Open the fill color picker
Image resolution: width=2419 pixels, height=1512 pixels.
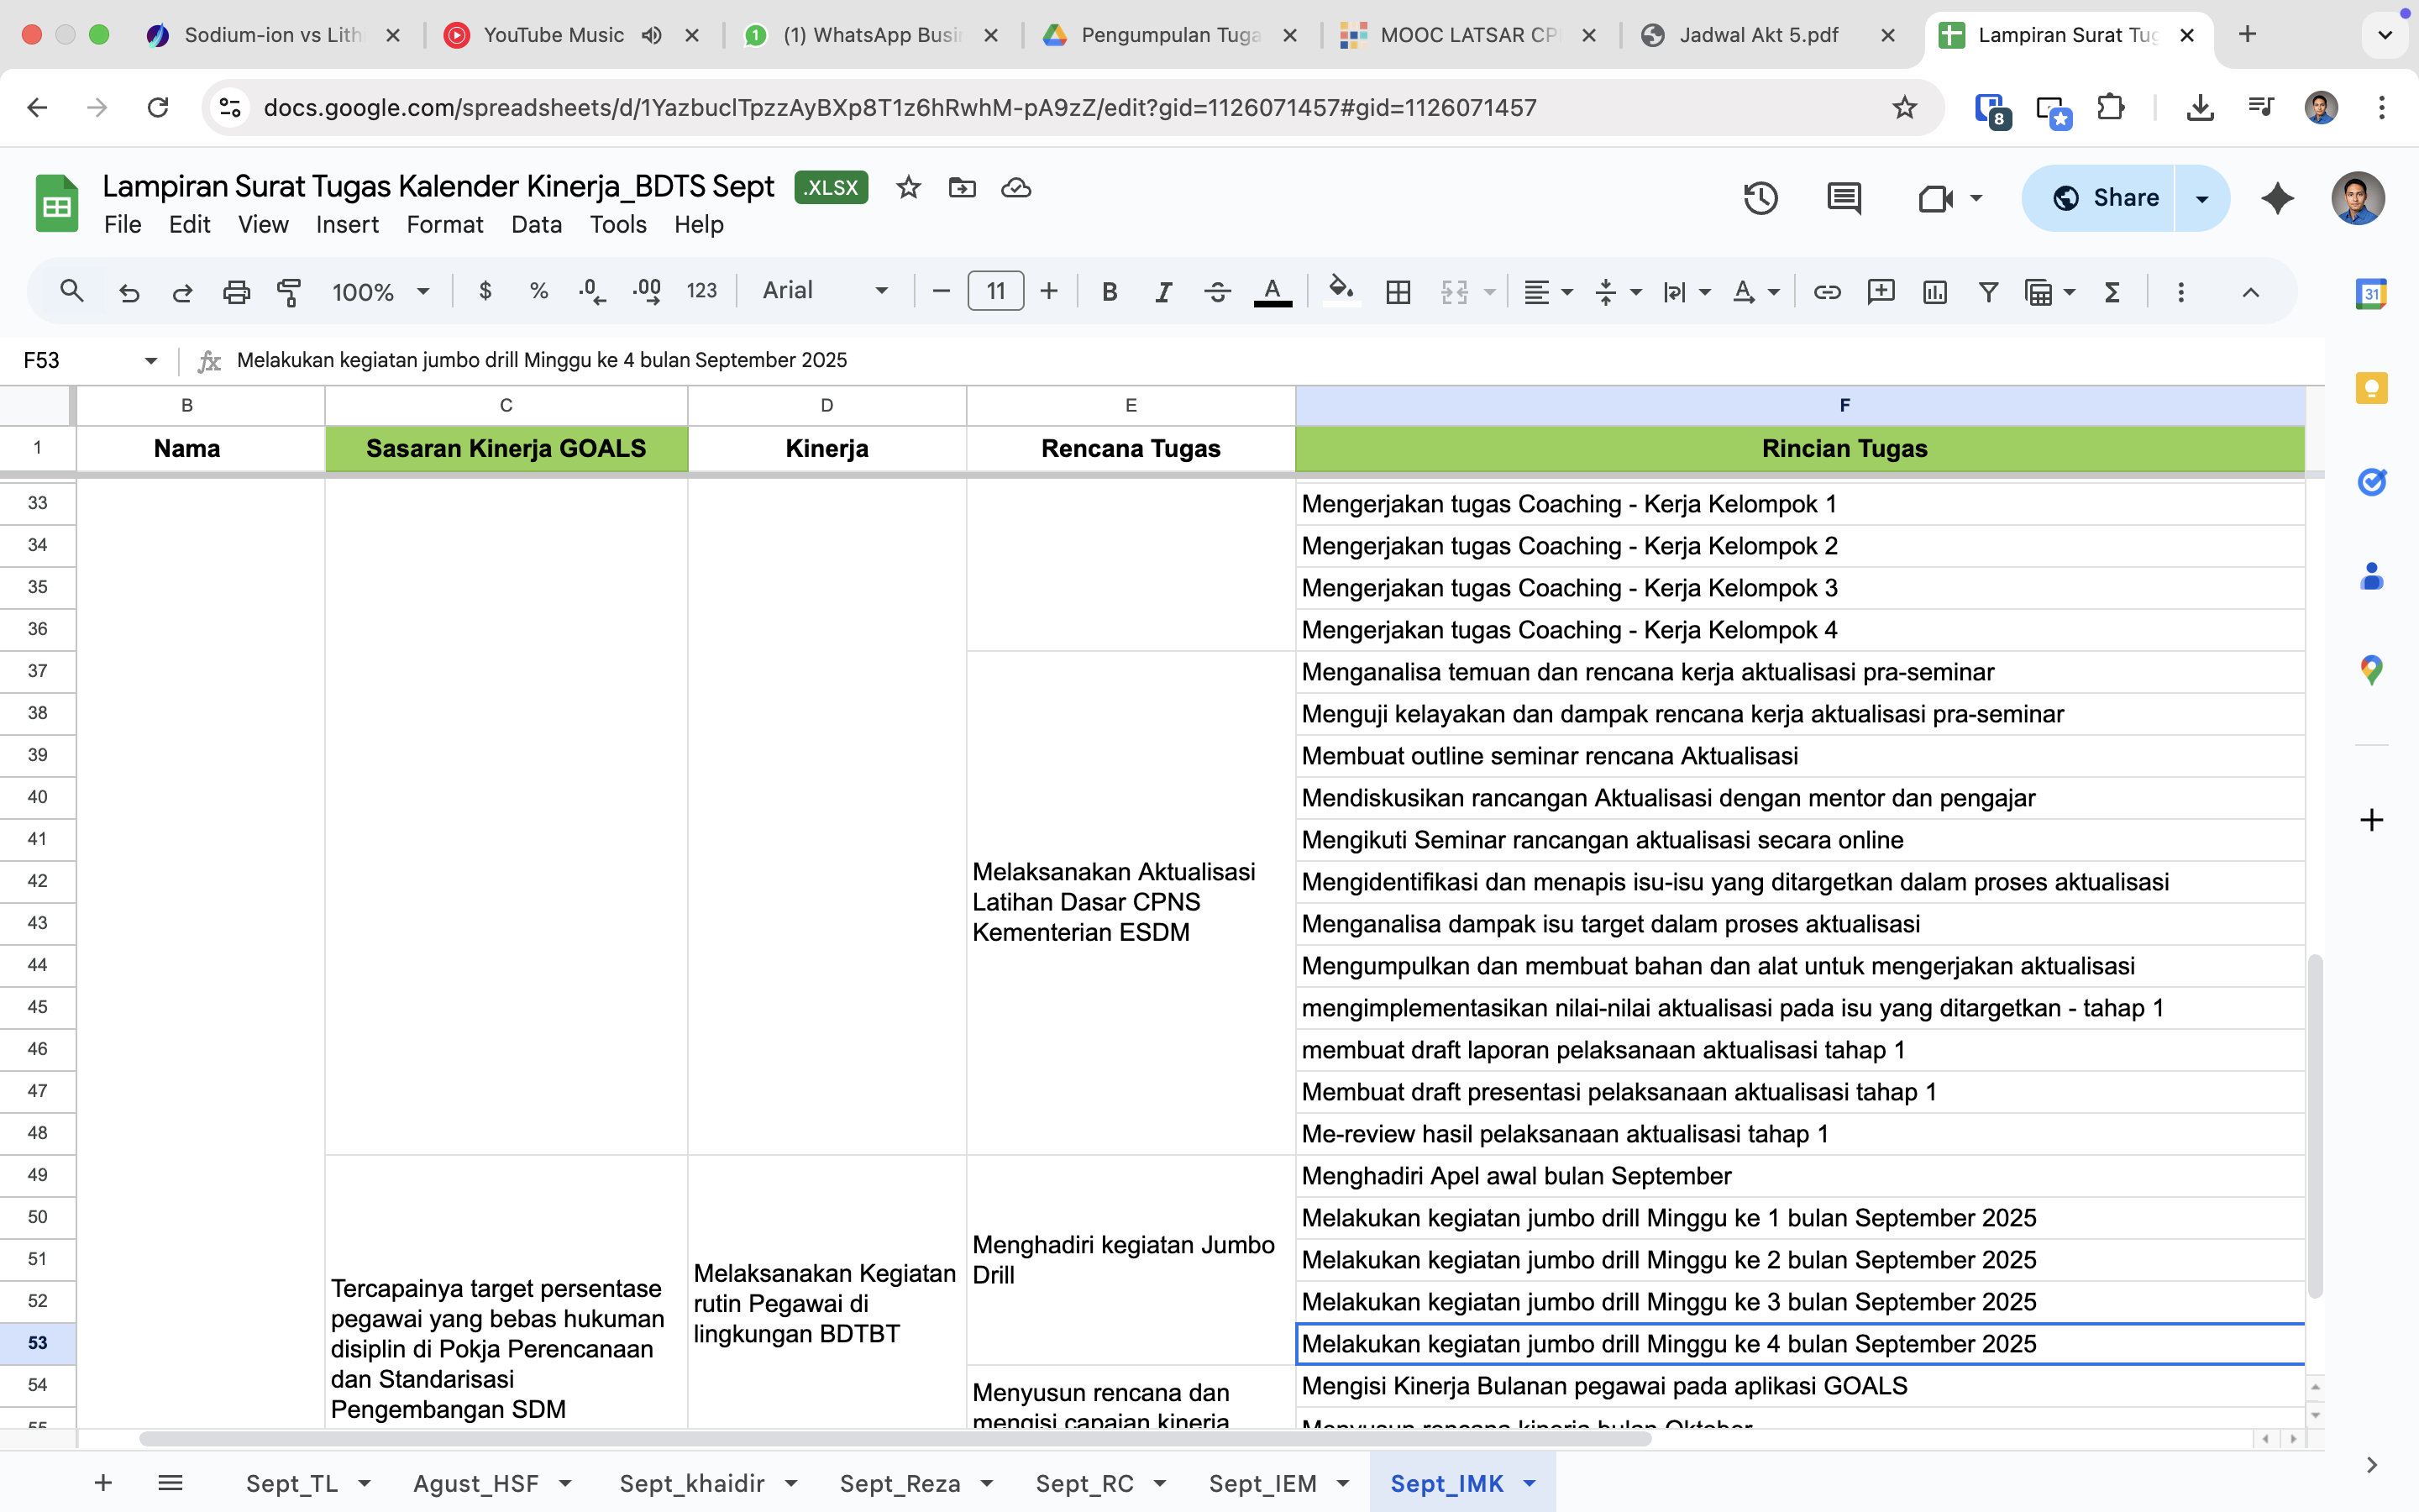point(1341,292)
